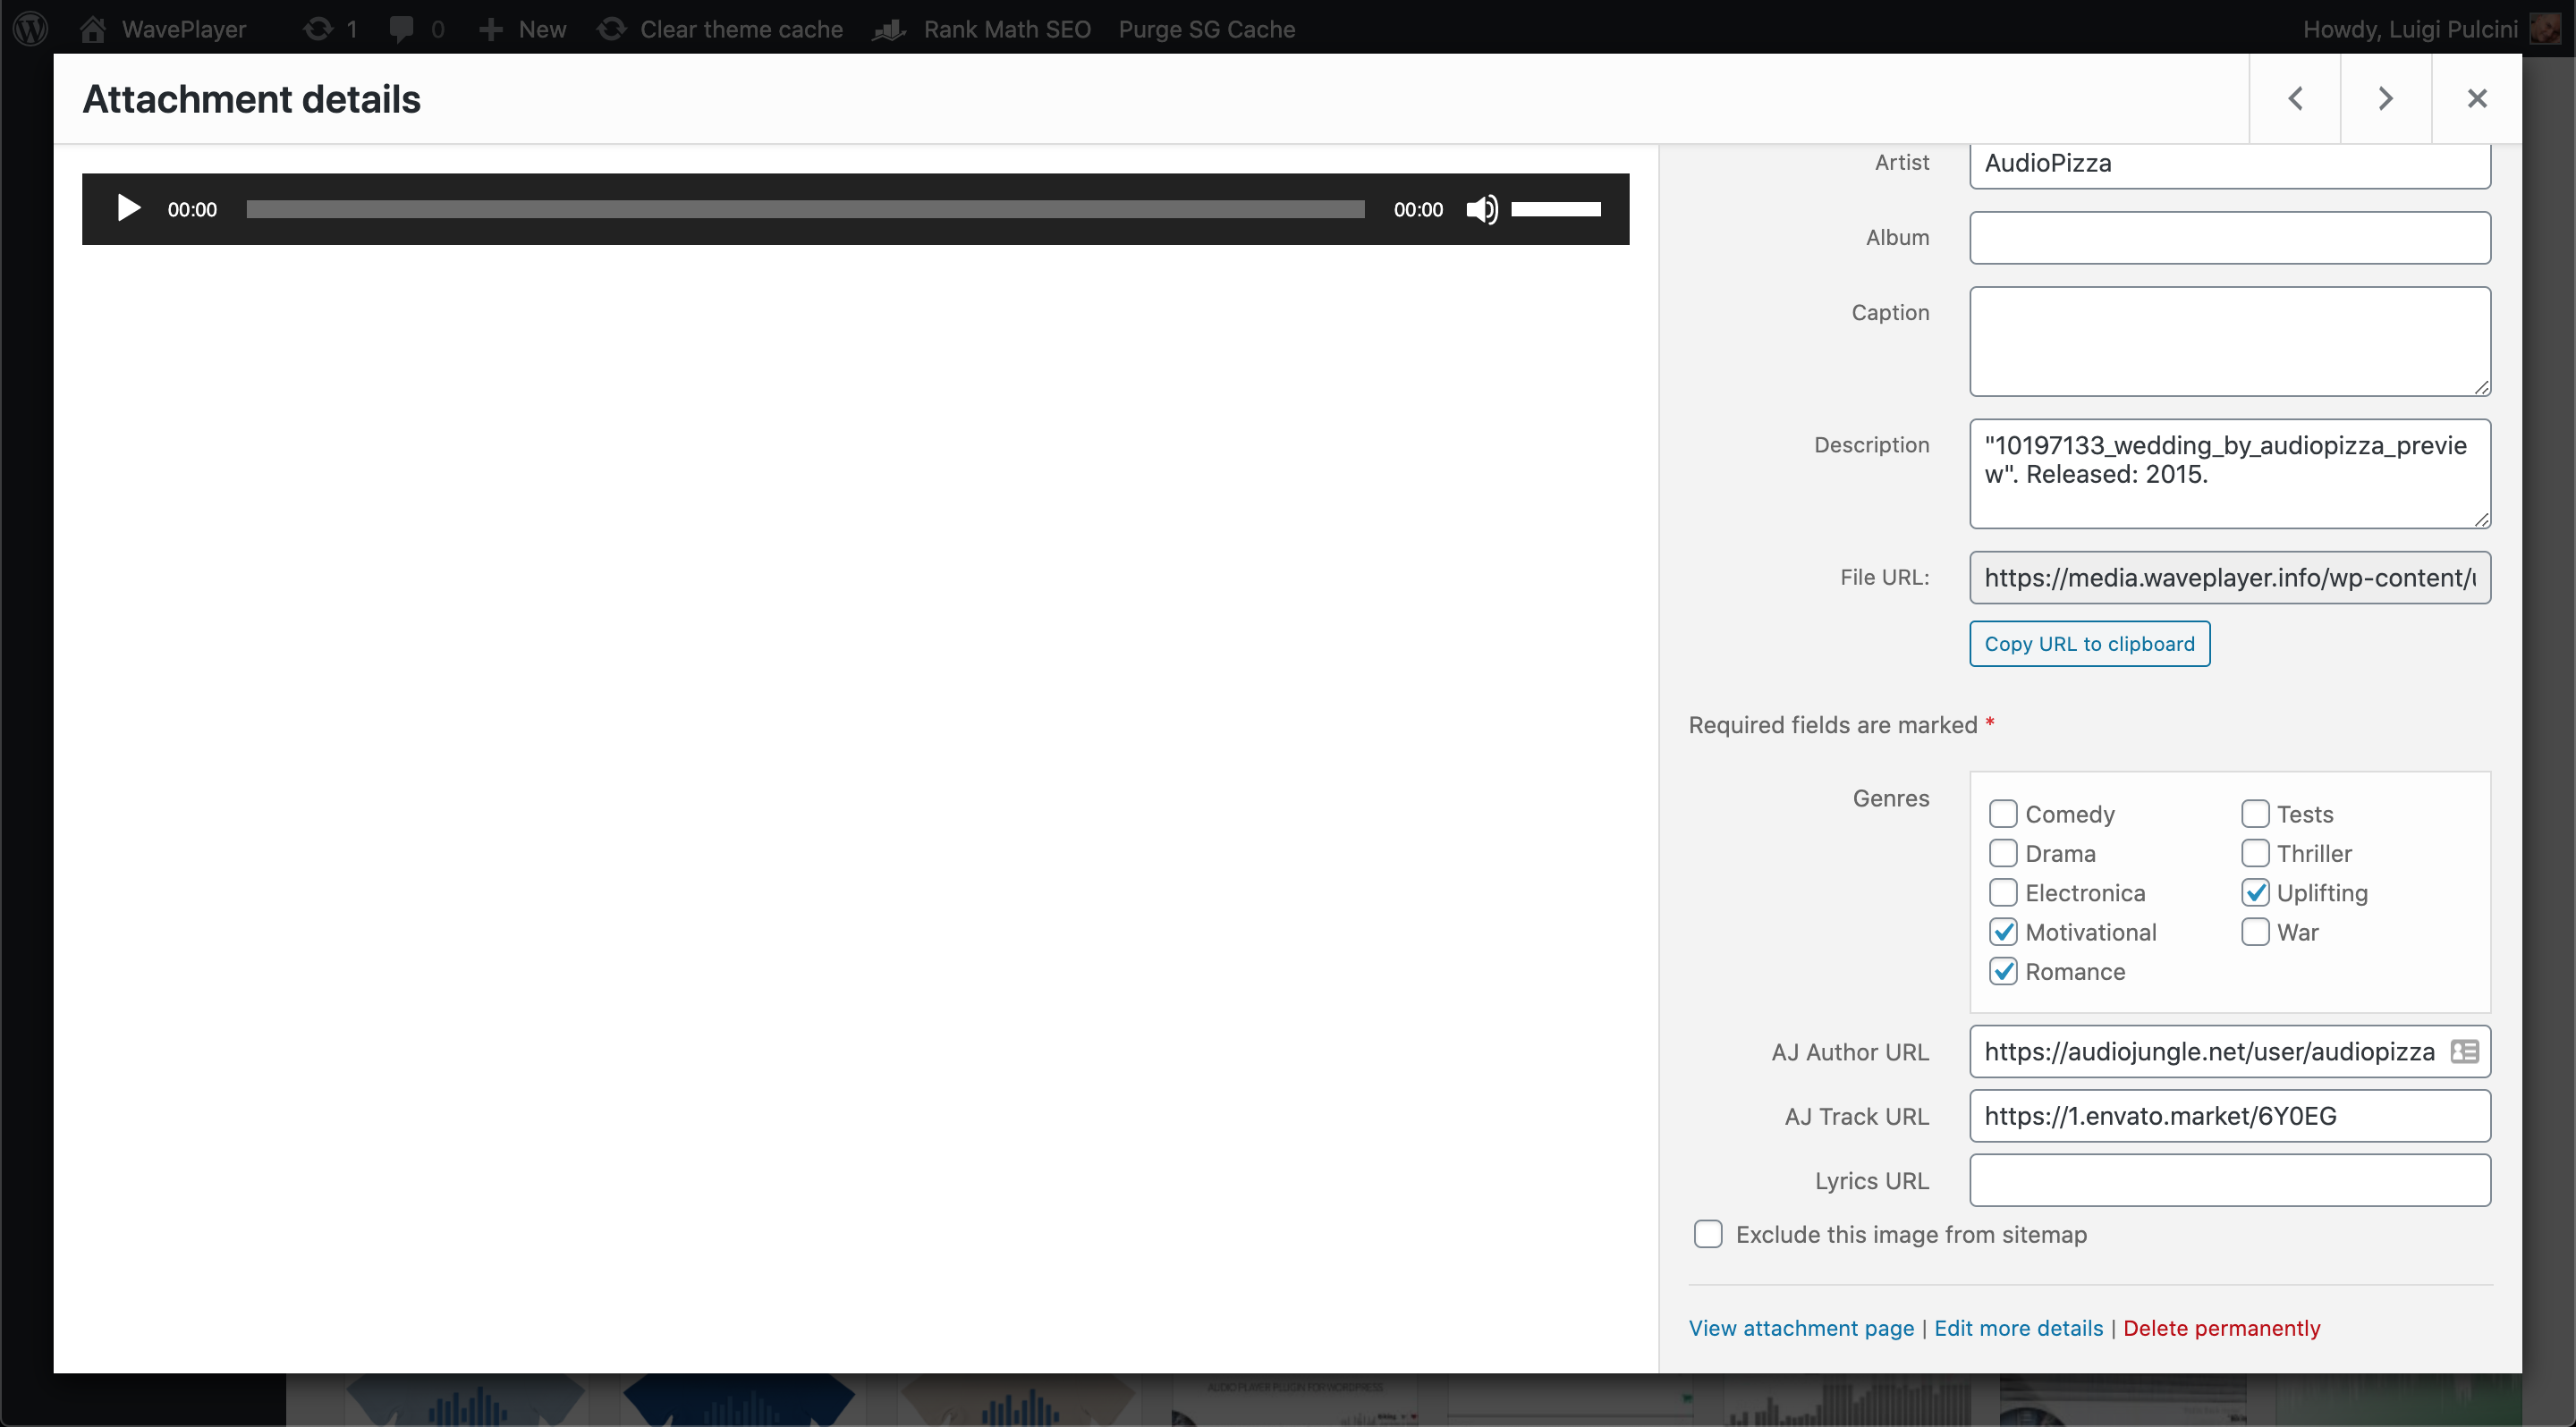Go to next attachment with right chevron
The height and width of the screenshot is (1427, 2576).
[x=2385, y=98]
